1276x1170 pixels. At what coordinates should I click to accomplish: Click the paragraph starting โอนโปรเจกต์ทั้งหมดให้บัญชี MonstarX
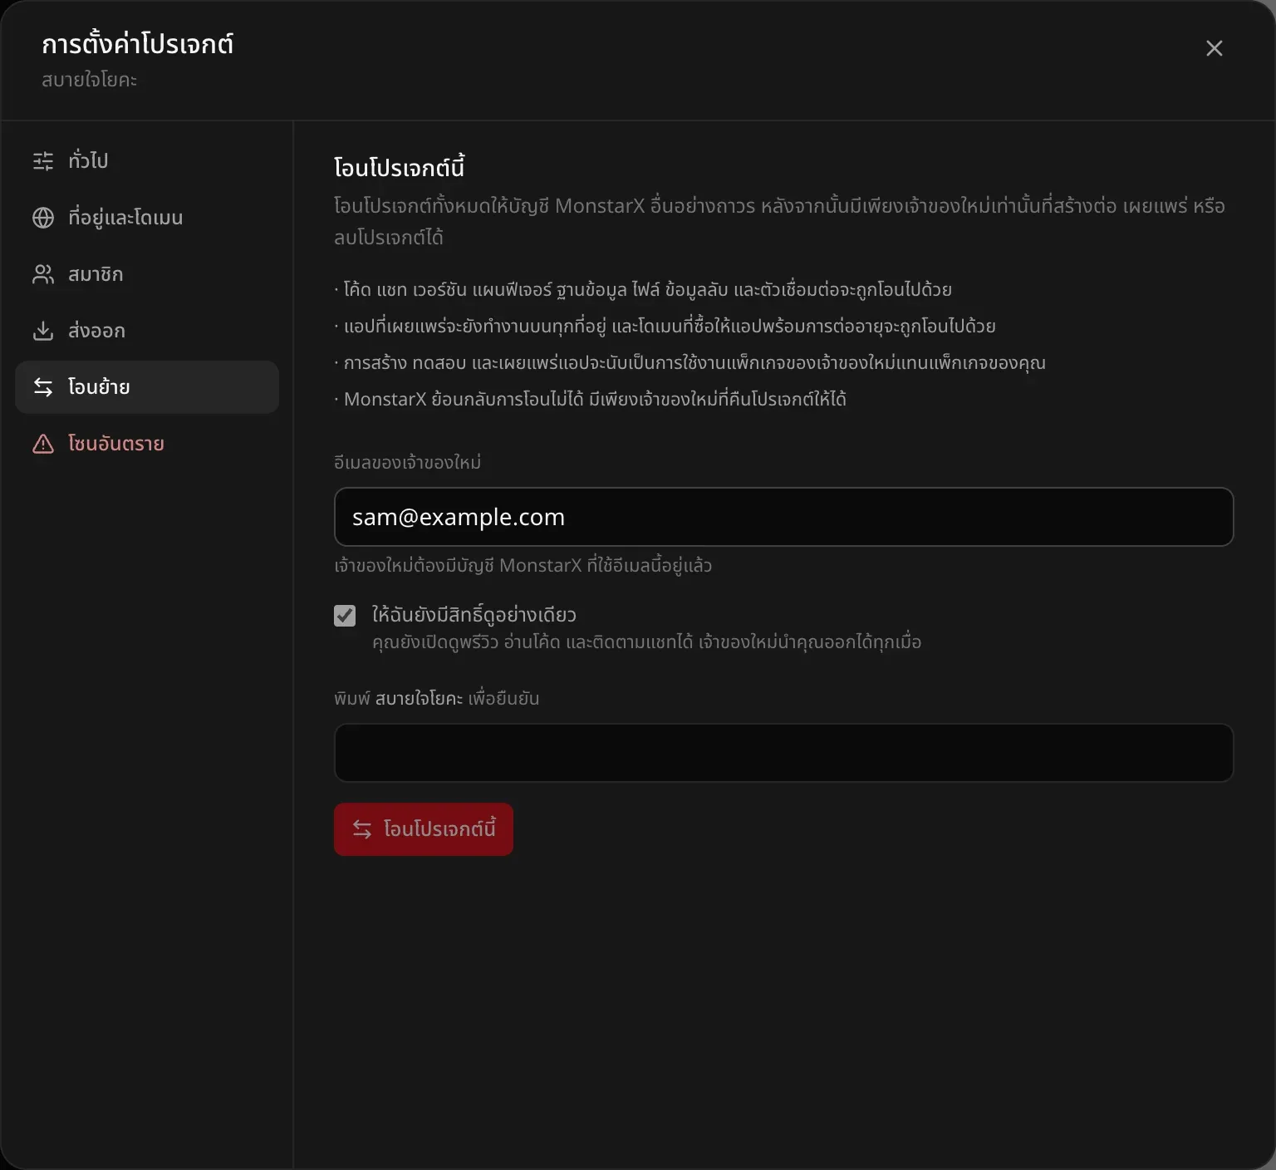(780, 222)
